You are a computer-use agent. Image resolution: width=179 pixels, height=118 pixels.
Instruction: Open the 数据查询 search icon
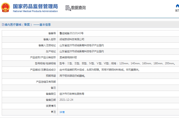[68, 8]
